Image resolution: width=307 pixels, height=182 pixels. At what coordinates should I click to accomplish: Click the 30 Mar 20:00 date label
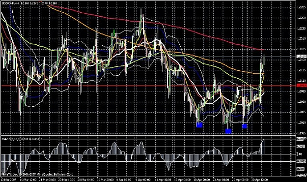pos(105,180)
